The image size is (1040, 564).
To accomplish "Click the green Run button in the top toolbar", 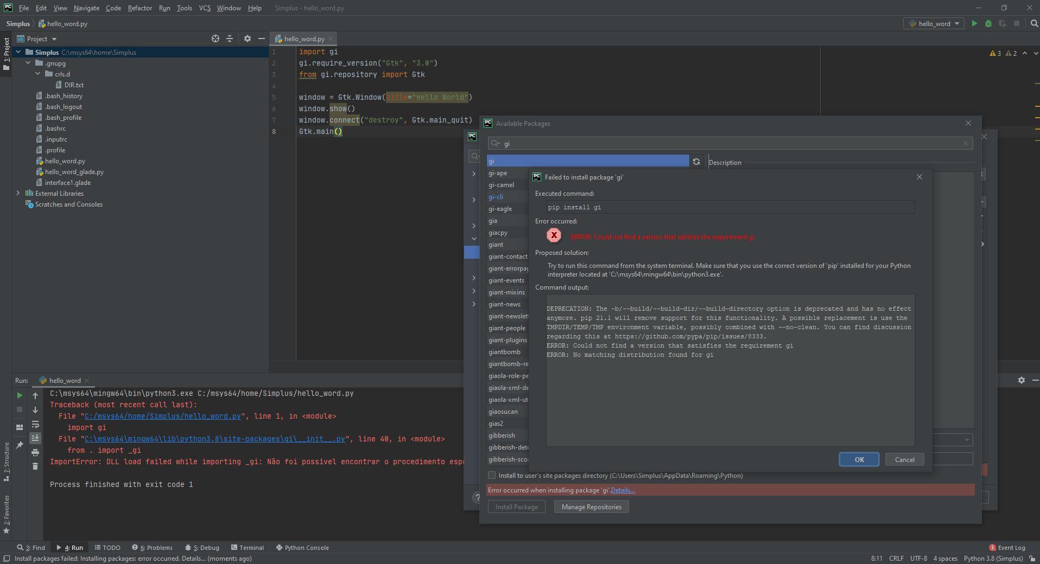I will tap(974, 23).
